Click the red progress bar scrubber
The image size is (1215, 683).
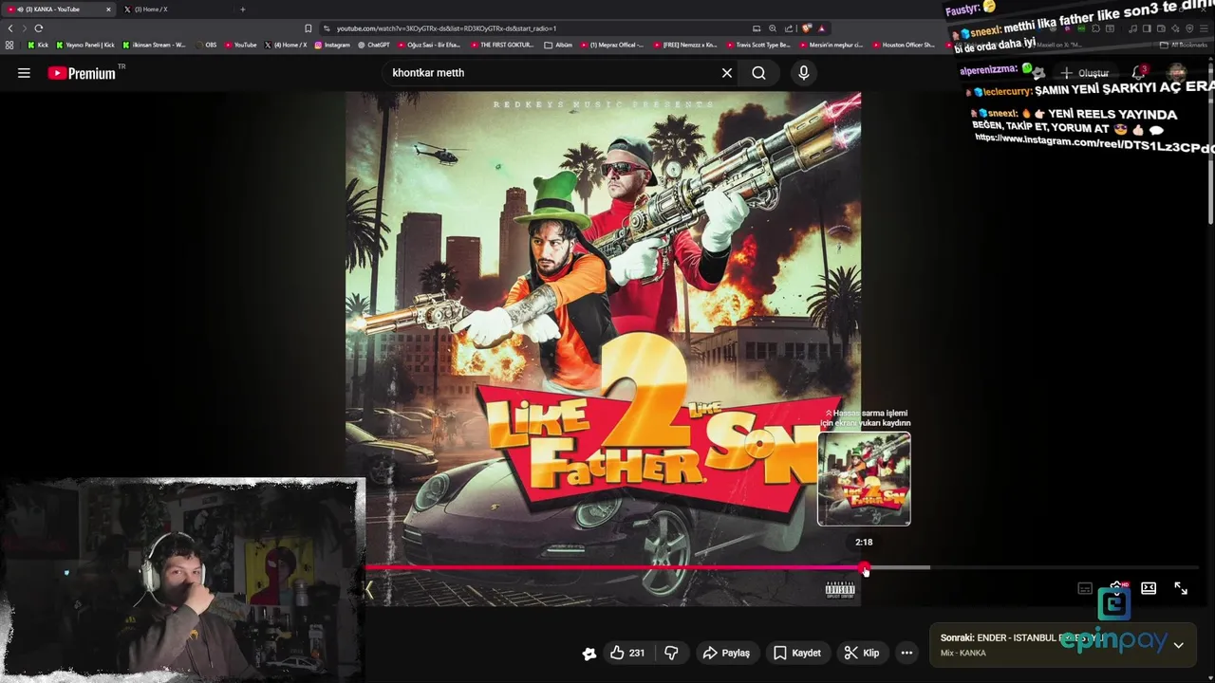pyautogui.click(x=864, y=568)
